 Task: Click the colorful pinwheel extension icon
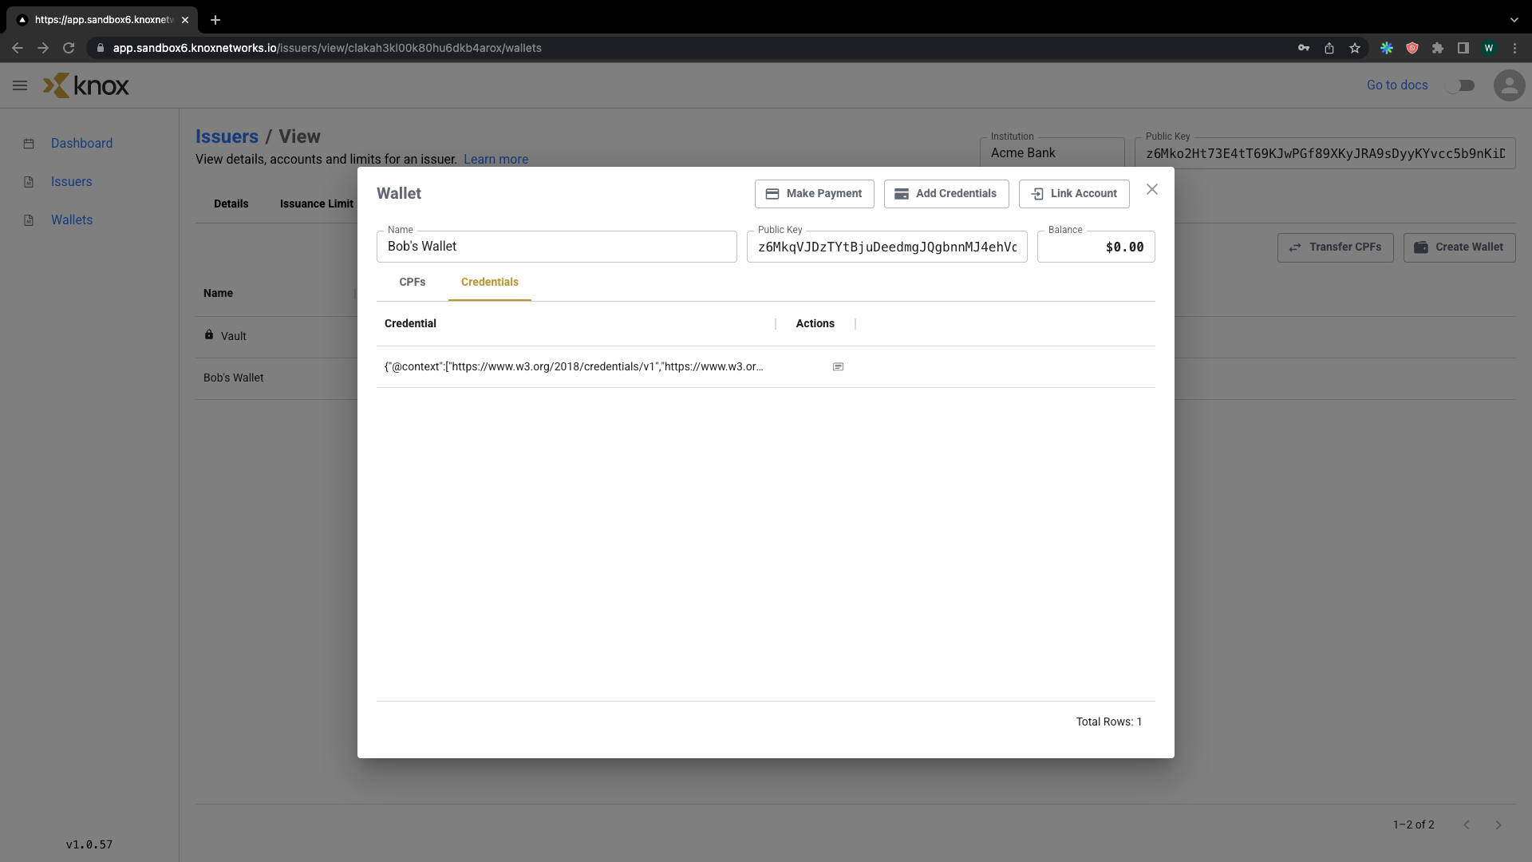tap(1387, 48)
